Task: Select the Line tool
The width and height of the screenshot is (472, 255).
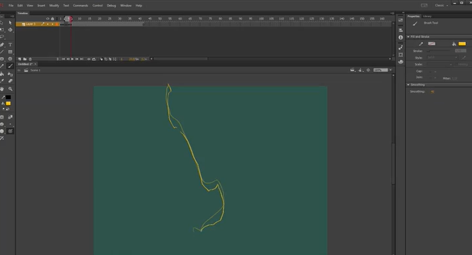Action: point(2,52)
